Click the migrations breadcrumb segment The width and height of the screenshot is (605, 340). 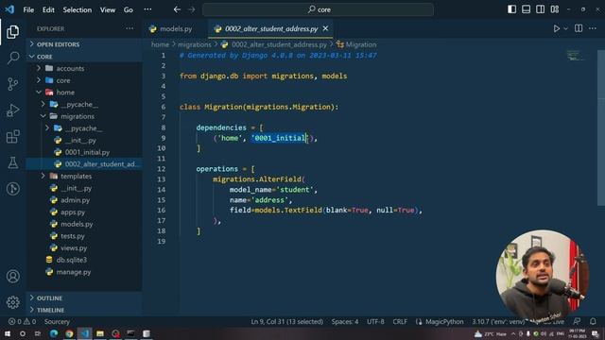pyautogui.click(x=195, y=44)
